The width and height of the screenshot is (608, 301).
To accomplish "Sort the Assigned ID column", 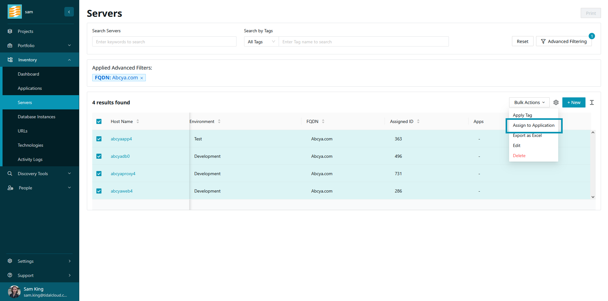I will (x=418, y=121).
